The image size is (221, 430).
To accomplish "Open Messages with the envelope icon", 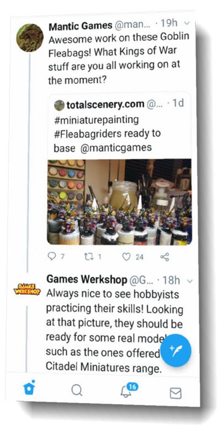I will pyautogui.click(x=176, y=393).
